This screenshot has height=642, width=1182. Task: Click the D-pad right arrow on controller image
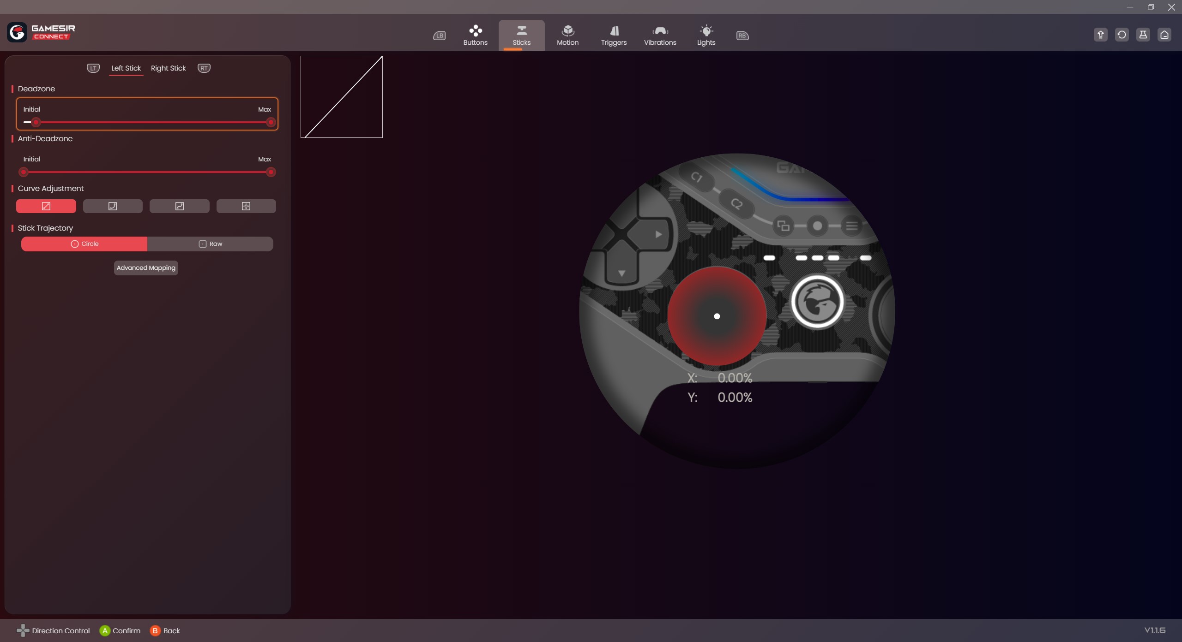658,234
